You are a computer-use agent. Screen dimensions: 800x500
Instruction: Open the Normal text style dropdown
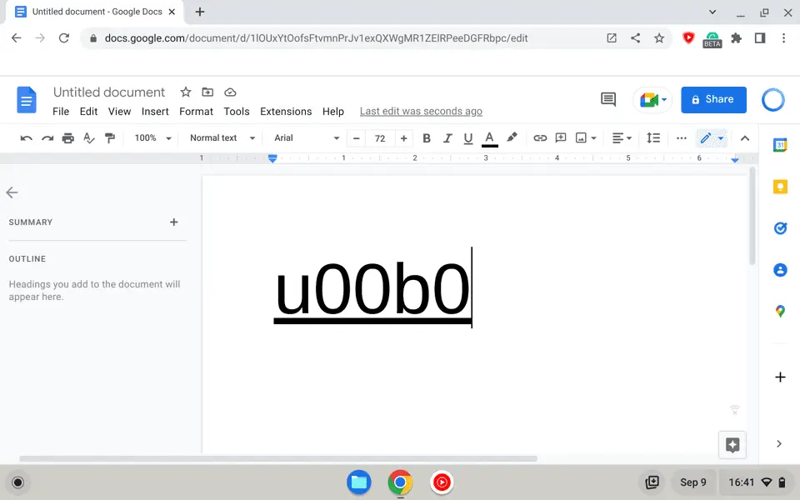[220, 137]
